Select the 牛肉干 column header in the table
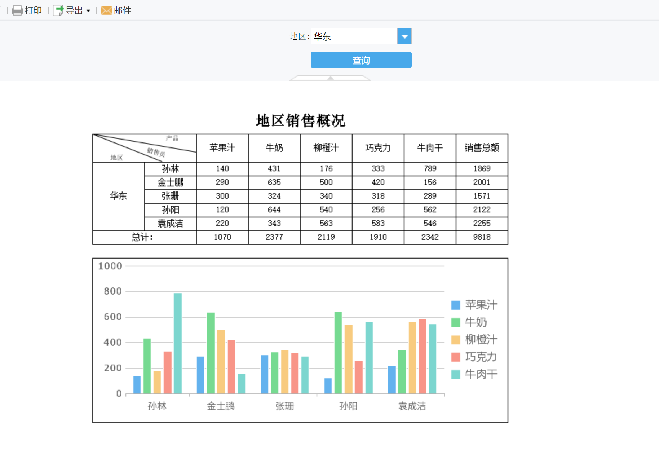This screenshot has width=659, height=450. click(x=430, y=148)
